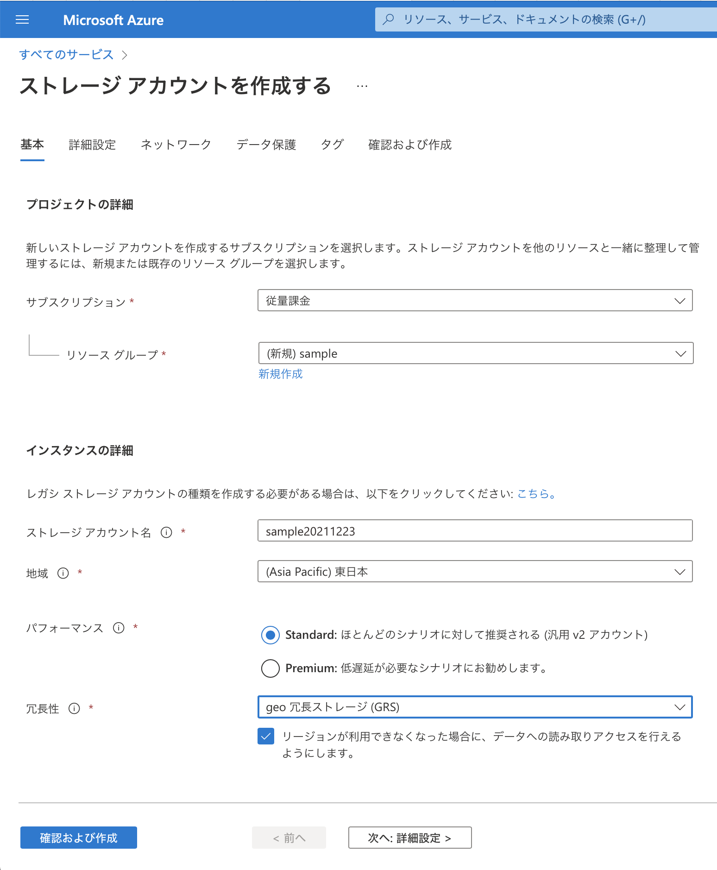This screenshot has width=717, height=870.
Task: Select the Standard performance option
Action: pos(270,635)
